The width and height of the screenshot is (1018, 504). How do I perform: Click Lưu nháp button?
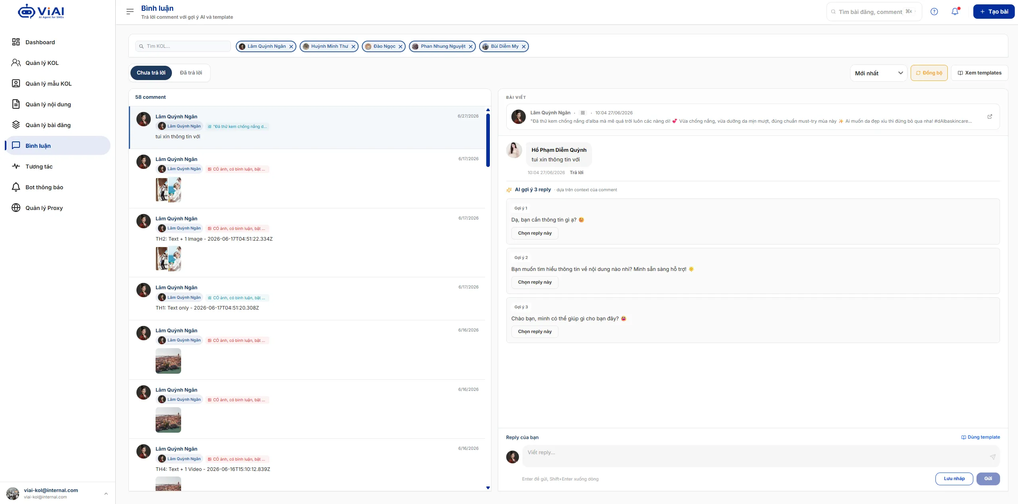[x=954, y=479]
